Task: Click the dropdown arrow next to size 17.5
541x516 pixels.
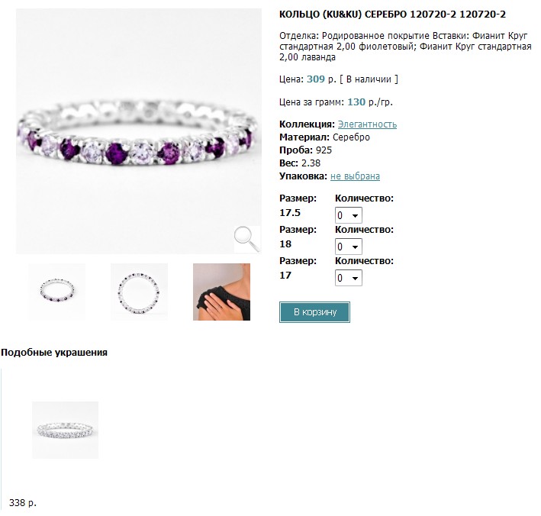Action: coord(355,216)
